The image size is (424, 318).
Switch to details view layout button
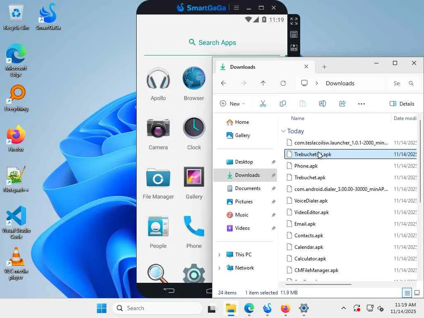(407, 293)
